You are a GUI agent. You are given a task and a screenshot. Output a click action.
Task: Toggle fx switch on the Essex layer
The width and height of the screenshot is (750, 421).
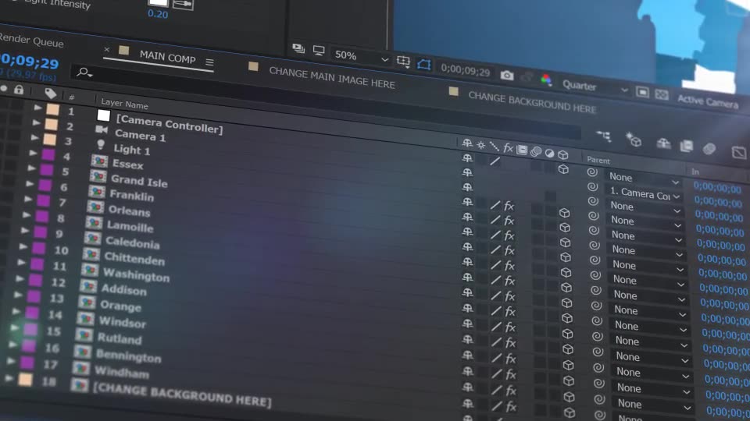click(509, 206)
